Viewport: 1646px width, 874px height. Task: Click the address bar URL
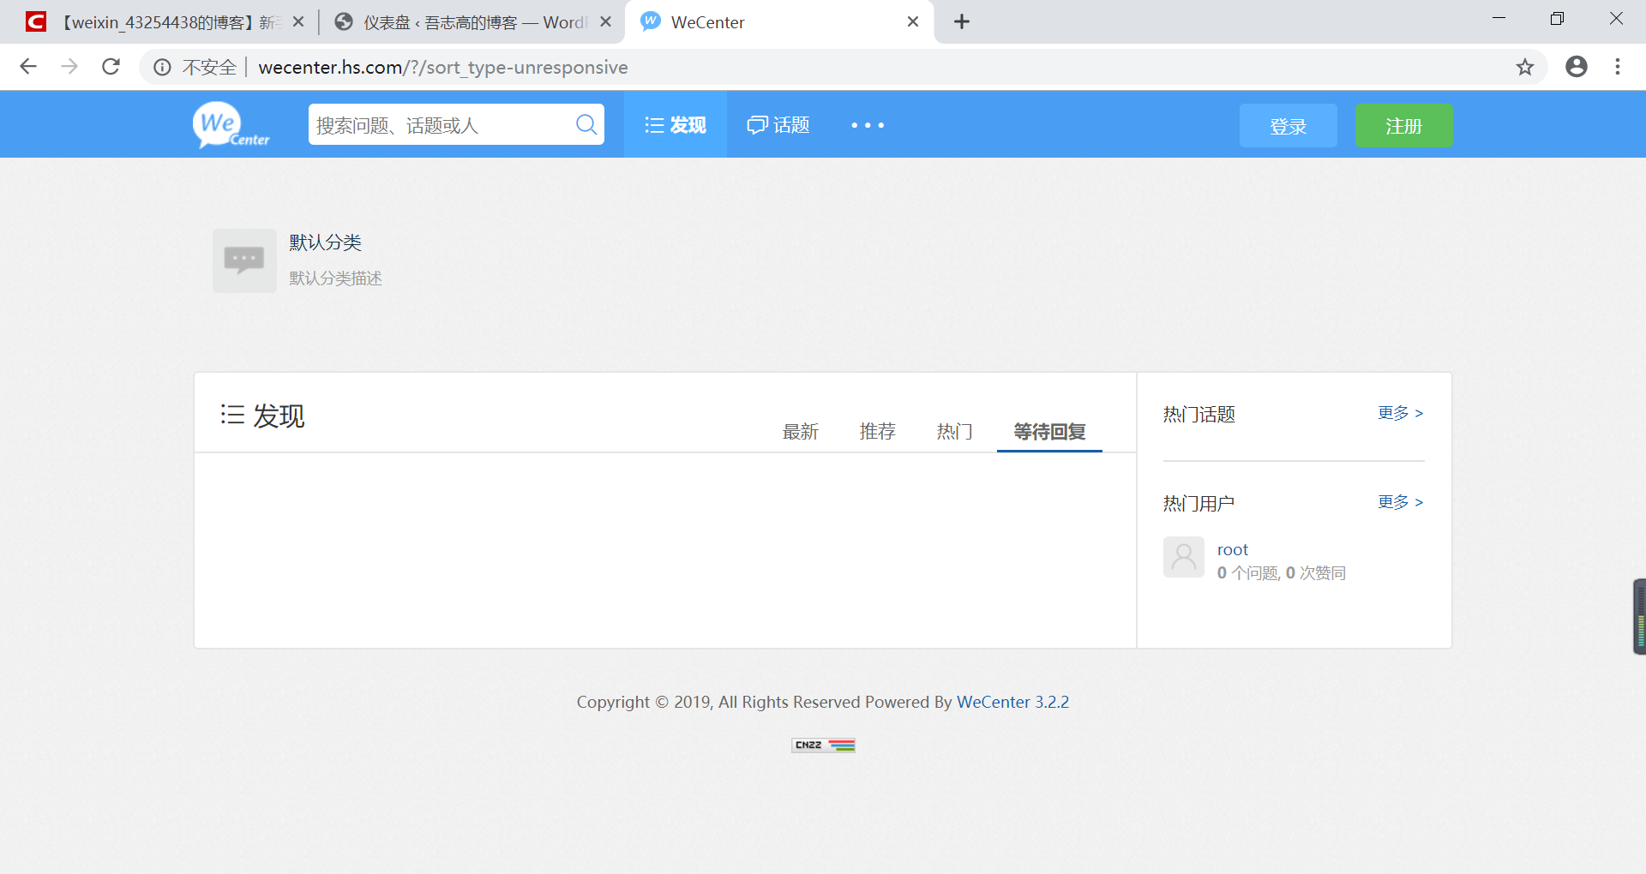(x=443, y=67)
